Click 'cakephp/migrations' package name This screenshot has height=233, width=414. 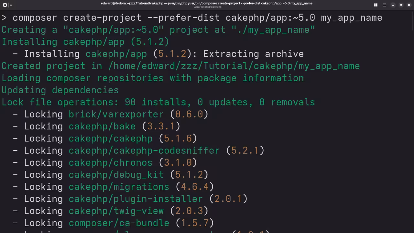119,187
